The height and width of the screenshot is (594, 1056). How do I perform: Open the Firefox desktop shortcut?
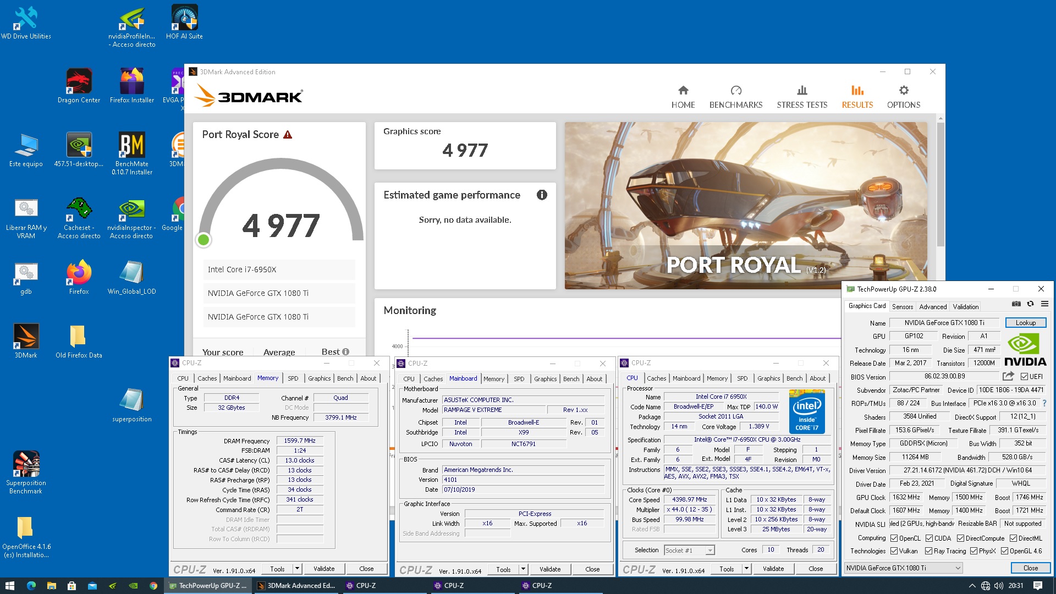tap(79, 277)
